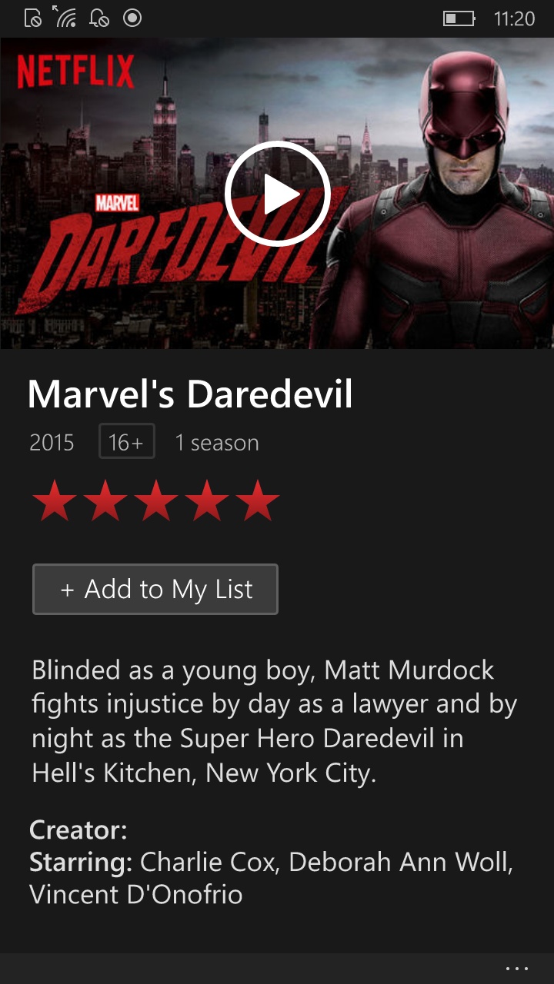The image size is (554, 984).
Task: Rate the show two stars
Action: click(105, 500)
